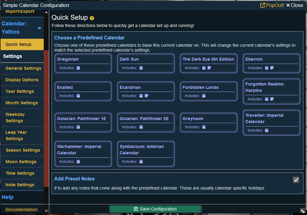Image resolution: width=307 pixels, height=215 pixels.
Task: Click calendar icon in Eberron card
Action: click(267, 68)
